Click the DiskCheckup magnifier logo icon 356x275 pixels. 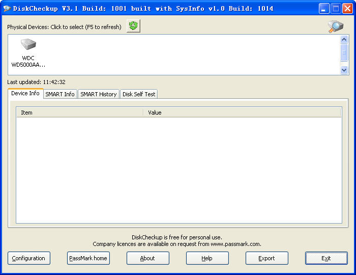pyautogui.click(x=336, y=26)
